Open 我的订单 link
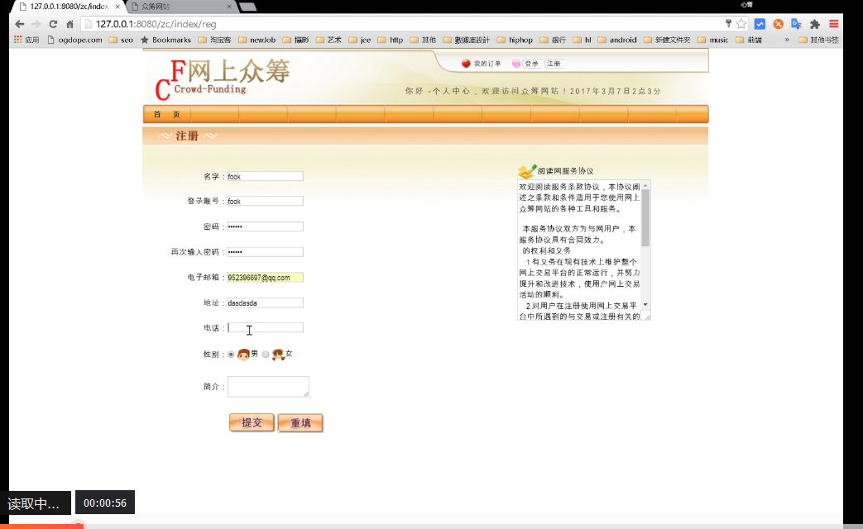The width and height of the screenshot is (863, 529). (x=487, y=64)
